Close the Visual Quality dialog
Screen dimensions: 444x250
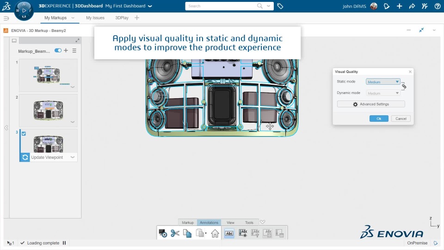pyautogui.click(x=410, y=72)
